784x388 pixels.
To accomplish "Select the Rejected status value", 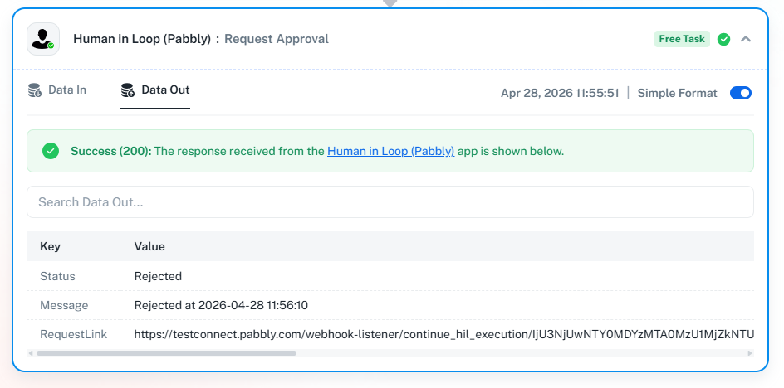I will point(158,276).
